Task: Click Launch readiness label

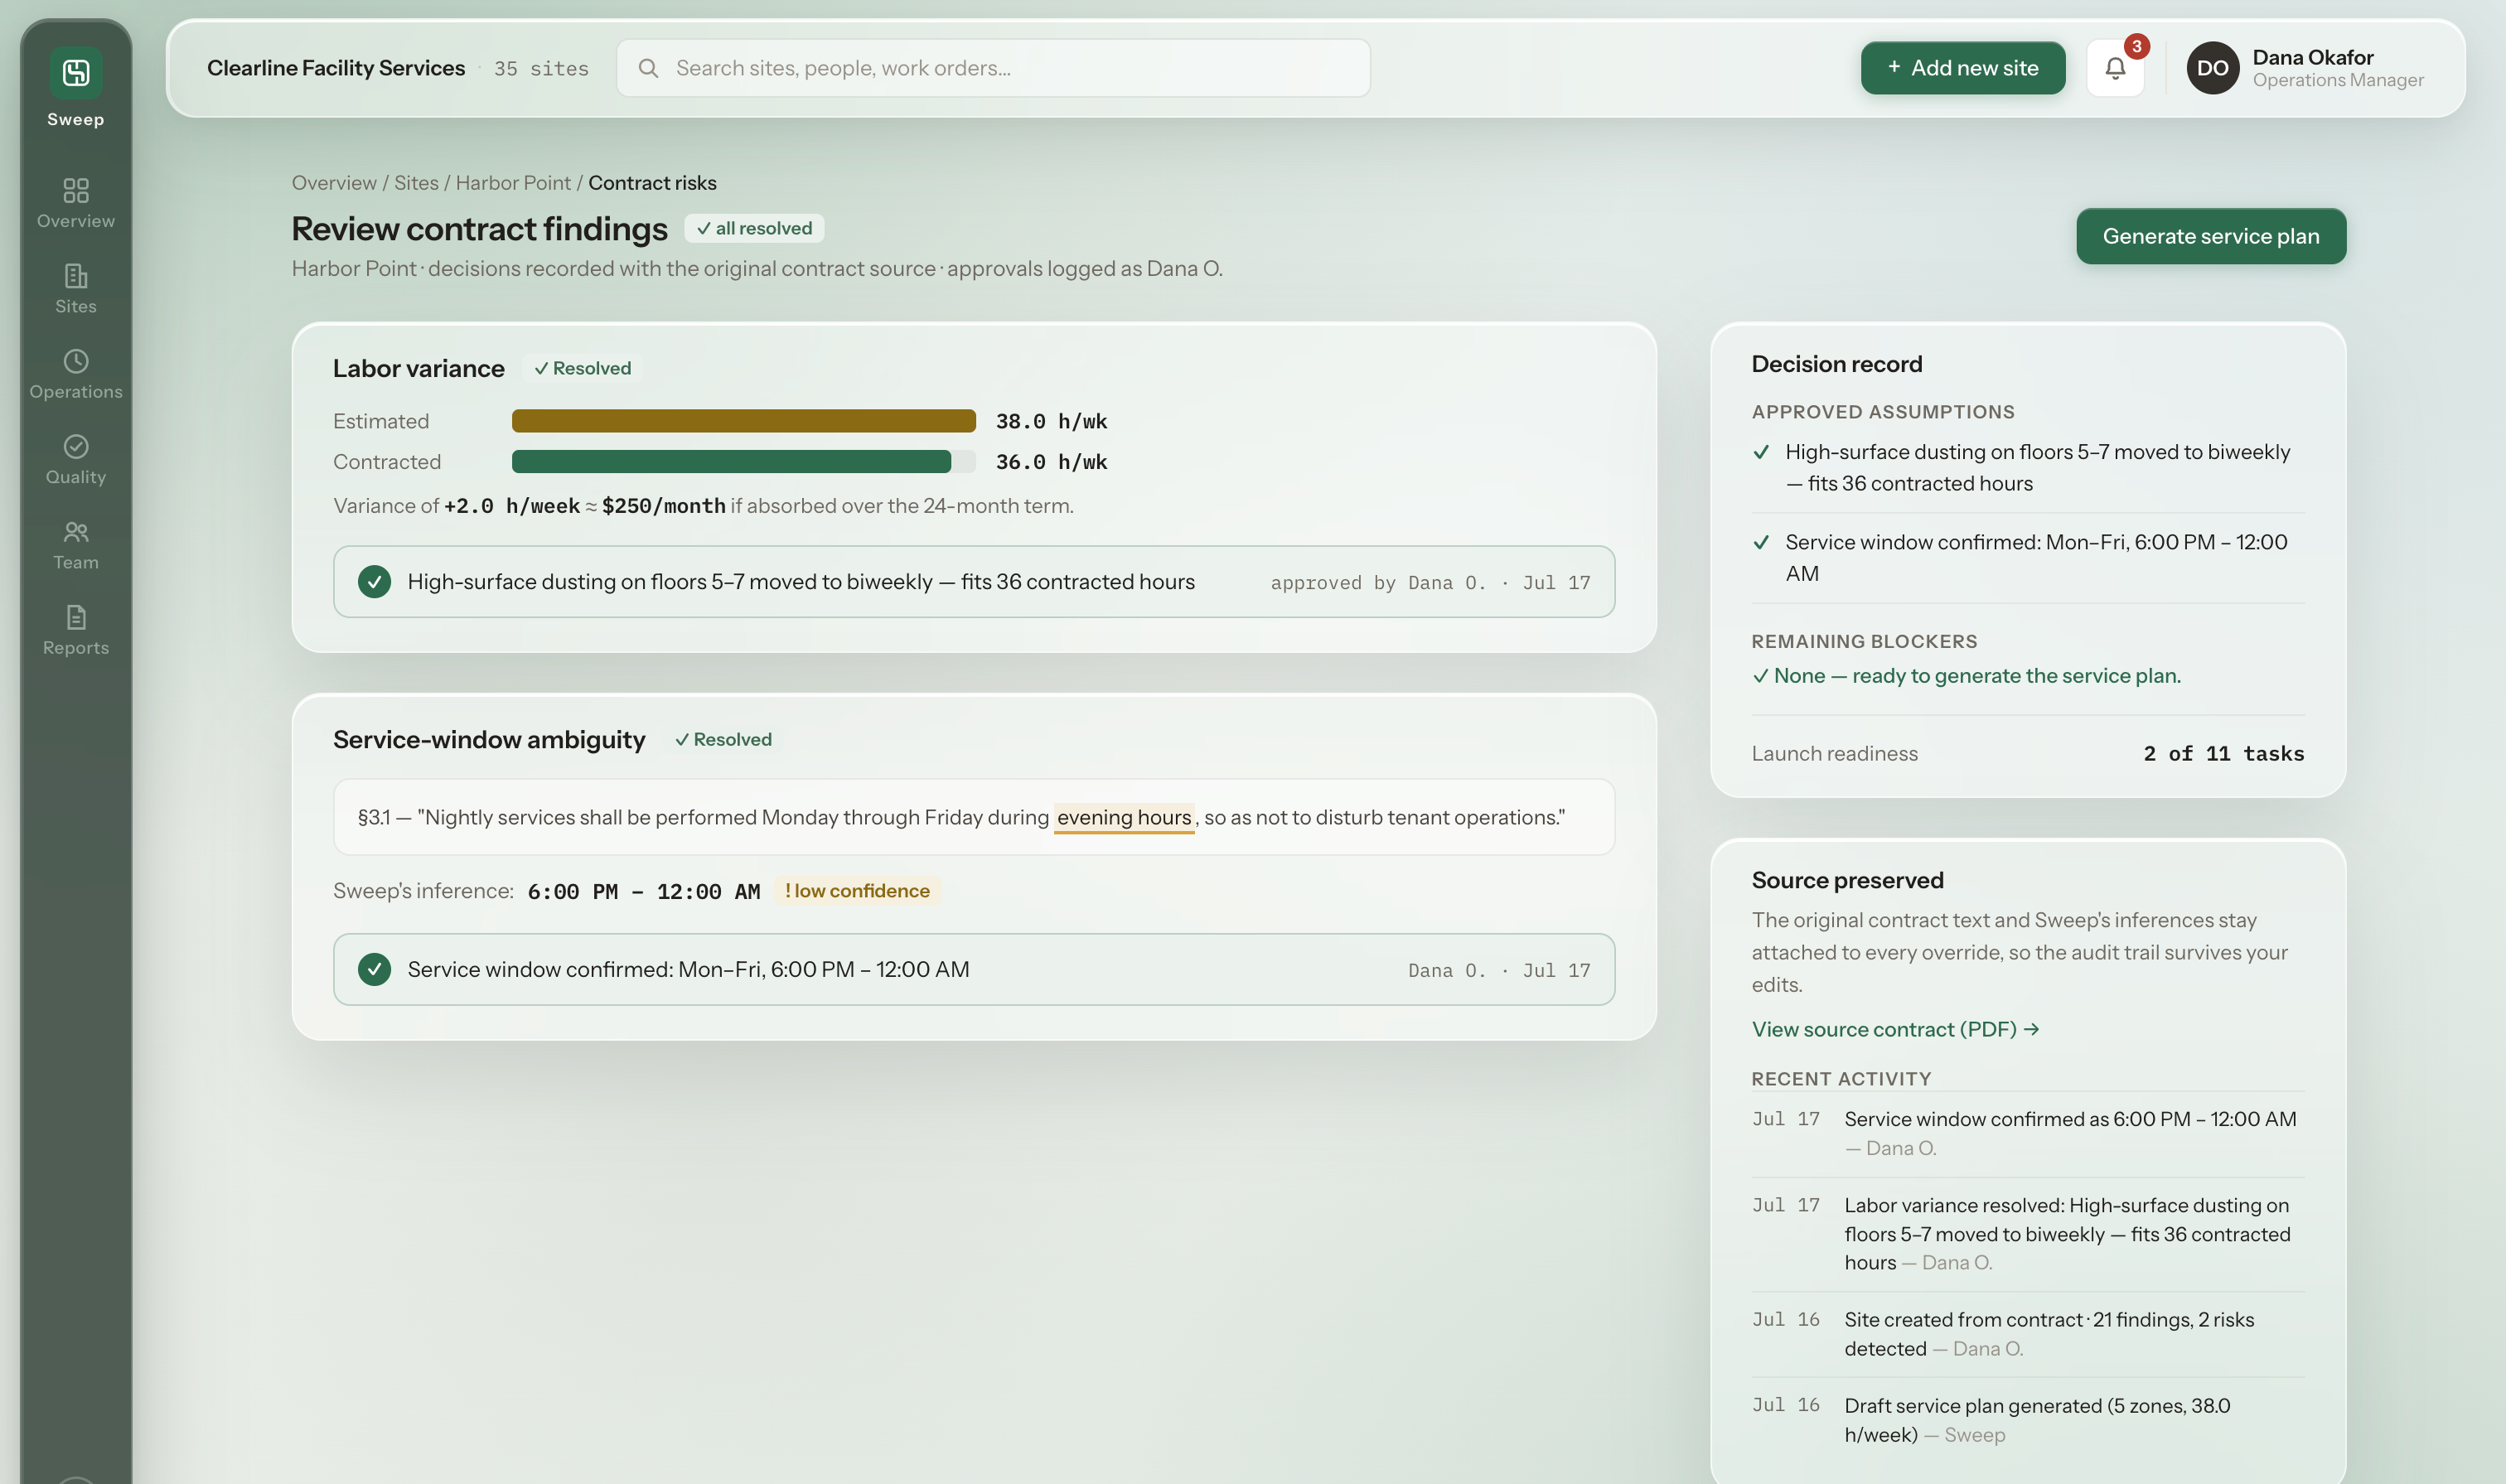Action: 1834,754
